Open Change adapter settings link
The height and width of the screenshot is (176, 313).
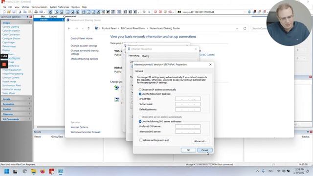[x=84, y=45]
